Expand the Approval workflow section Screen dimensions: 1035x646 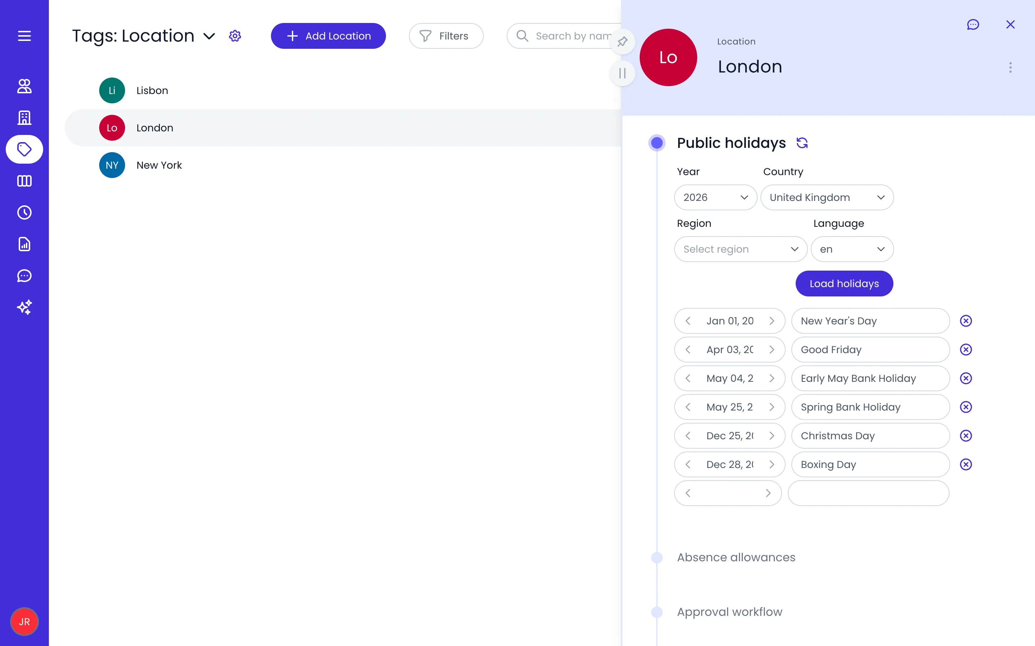click(729, 612)
